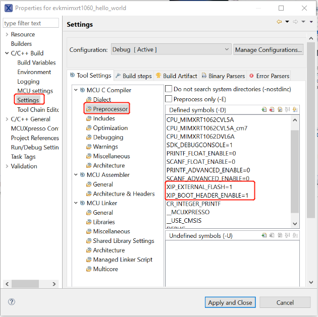
Task: Click the Apply and Close button
Action: tap(230, 302)
